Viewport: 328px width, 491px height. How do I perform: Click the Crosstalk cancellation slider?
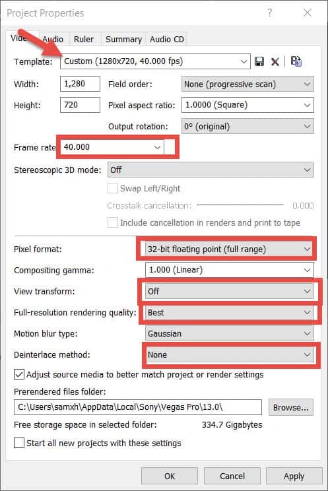coord(241,205)
